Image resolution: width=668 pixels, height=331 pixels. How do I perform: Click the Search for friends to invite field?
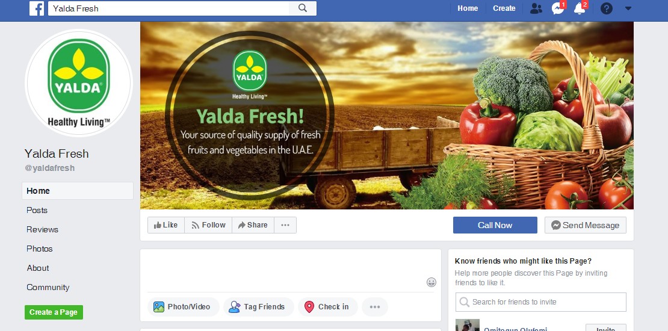pos(540,302)
